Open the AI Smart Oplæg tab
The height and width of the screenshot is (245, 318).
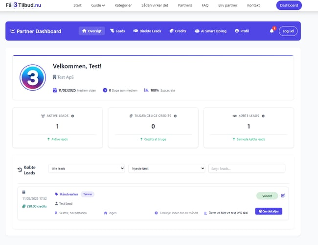[210, 31]
